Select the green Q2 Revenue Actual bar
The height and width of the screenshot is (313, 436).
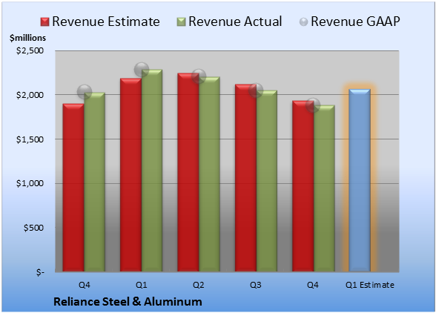(209, 174)
